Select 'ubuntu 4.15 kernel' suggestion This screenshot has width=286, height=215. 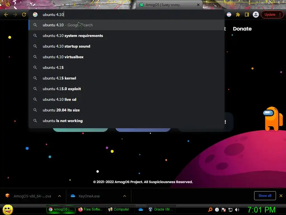(127, 78)
